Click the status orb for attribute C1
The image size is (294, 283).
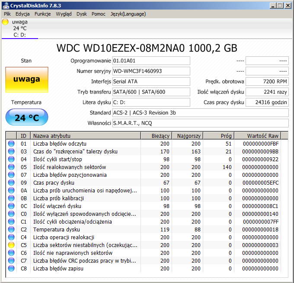[x=11, y=221]
